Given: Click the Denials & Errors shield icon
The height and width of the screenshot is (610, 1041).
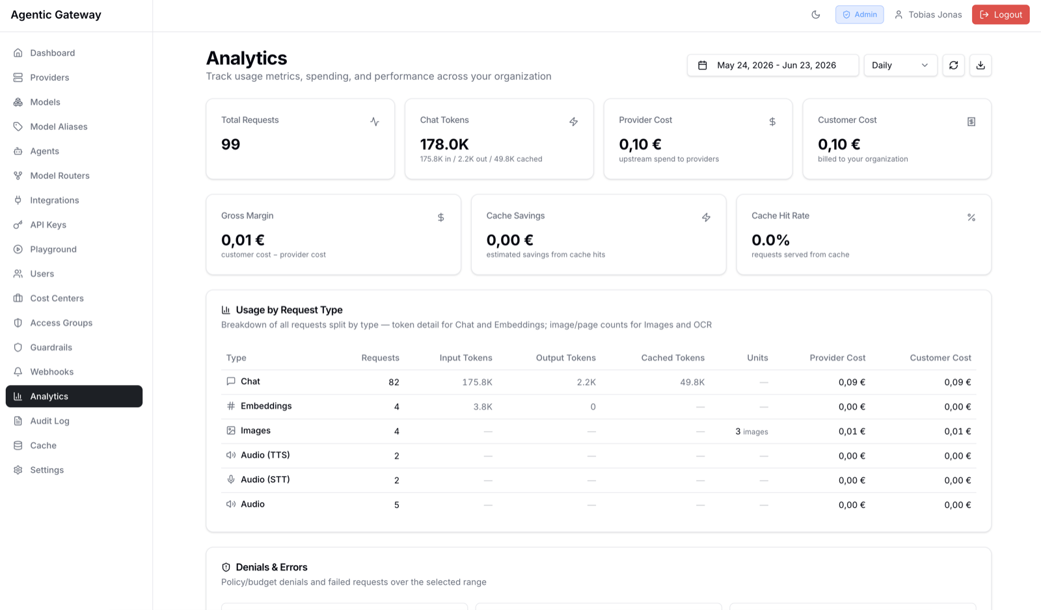Looking at the screenshot, I should pyautogui.click(x=226, y=567).
